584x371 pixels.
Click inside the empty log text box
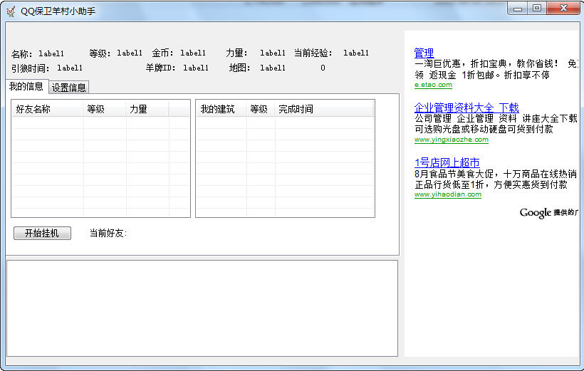pyautogui.click(x=202, y=308)
